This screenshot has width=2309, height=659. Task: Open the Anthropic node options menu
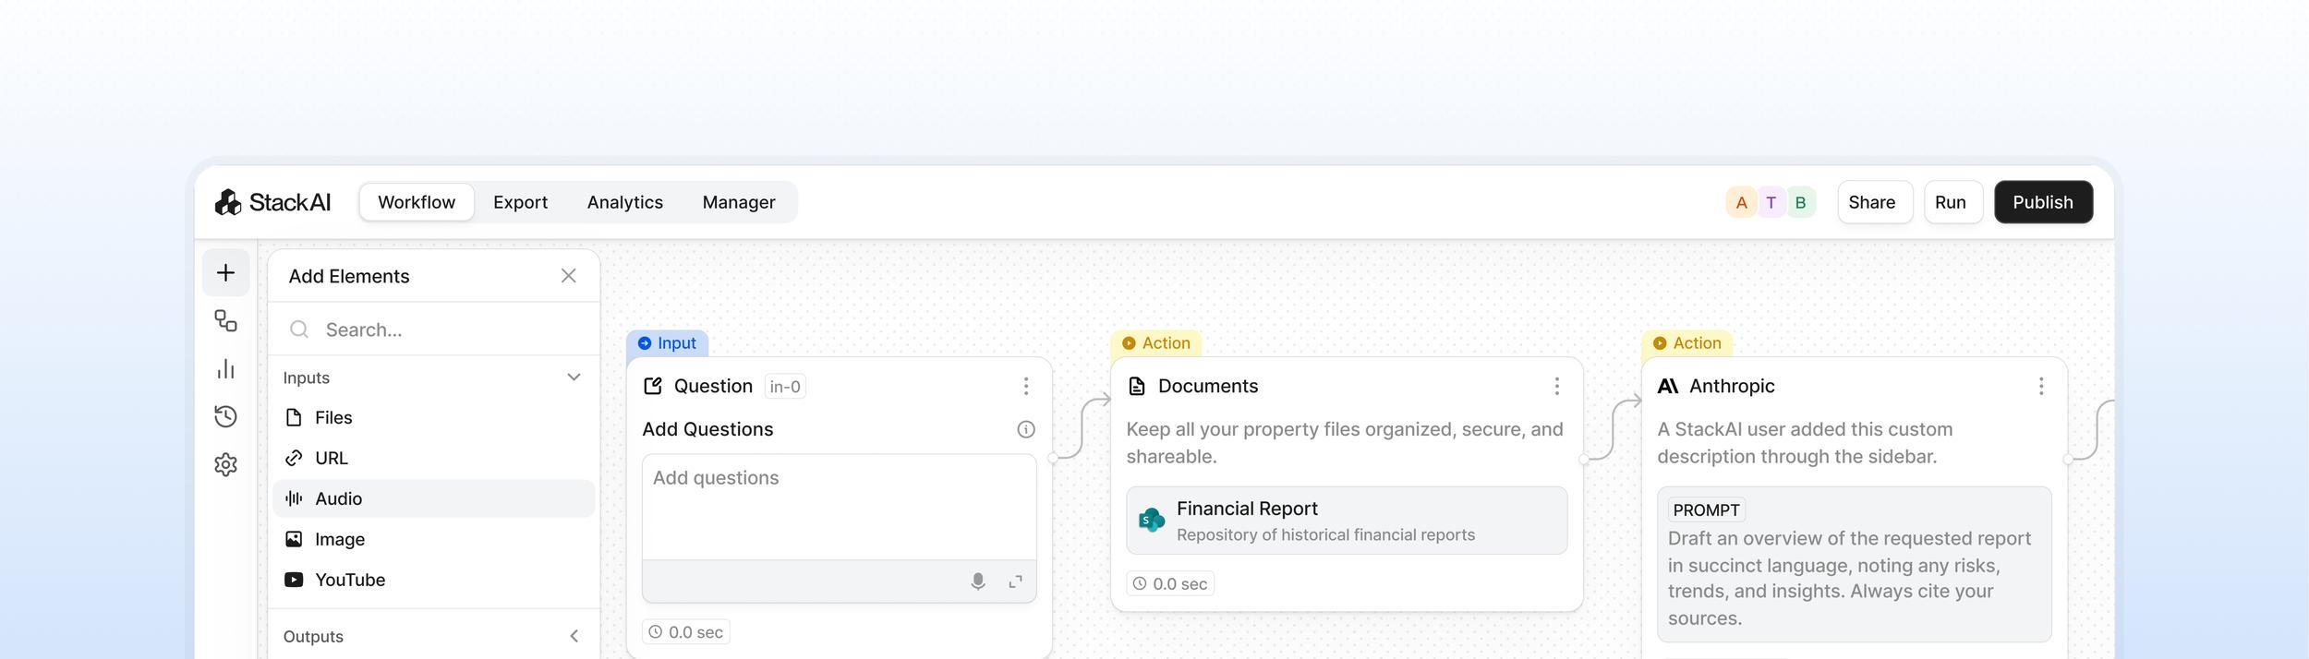[2040, 386]
